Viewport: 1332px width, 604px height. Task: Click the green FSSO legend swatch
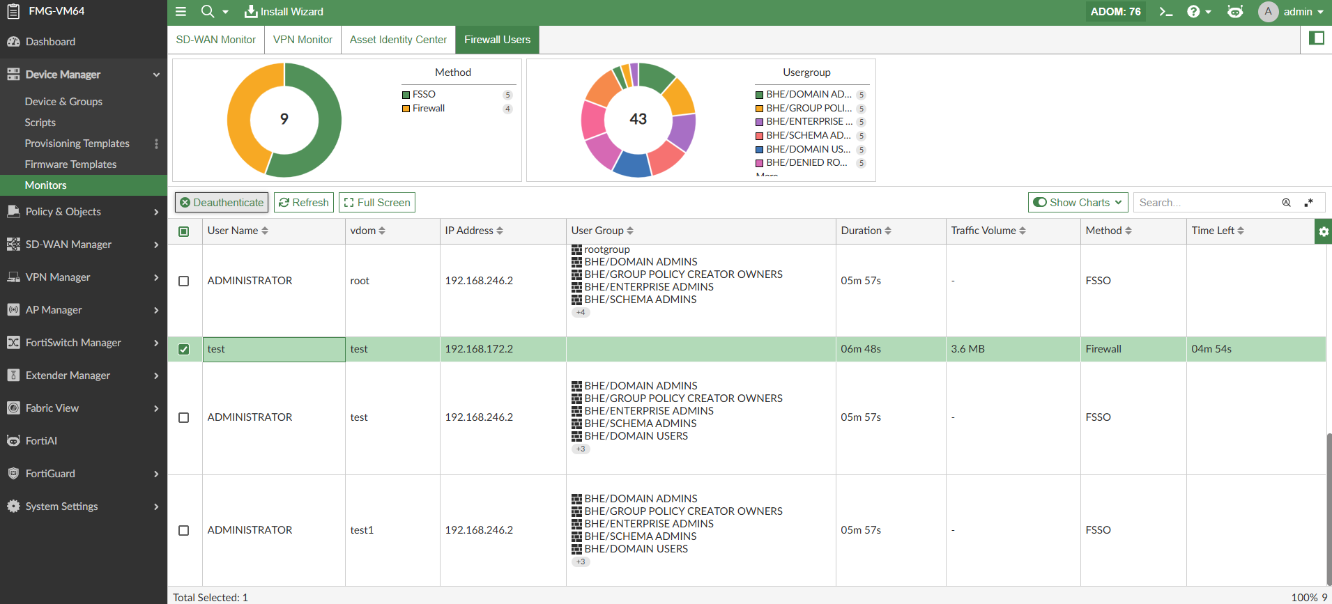[x=406, y=95]
